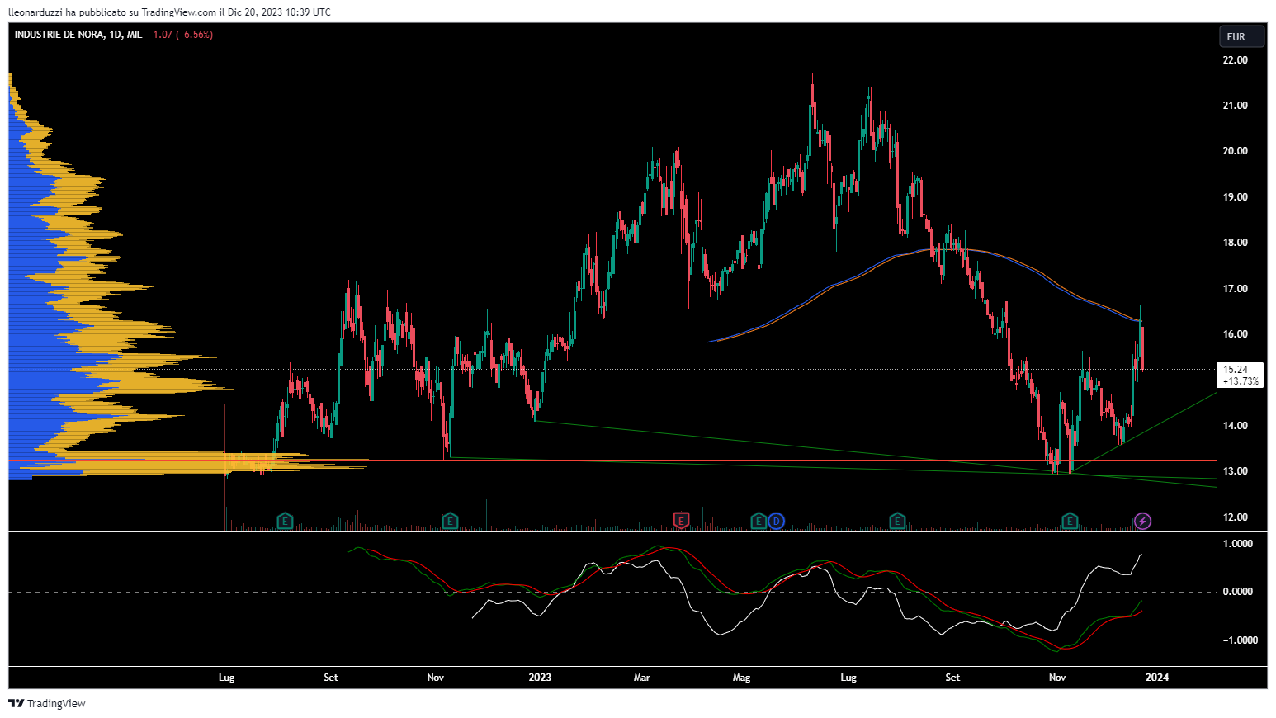Image resolution: width=1276 pixels, height=718 pixels.
Task: Click the 0.0000 indicator scale label
Action: pyautogui.click(x=1238, y=592)
